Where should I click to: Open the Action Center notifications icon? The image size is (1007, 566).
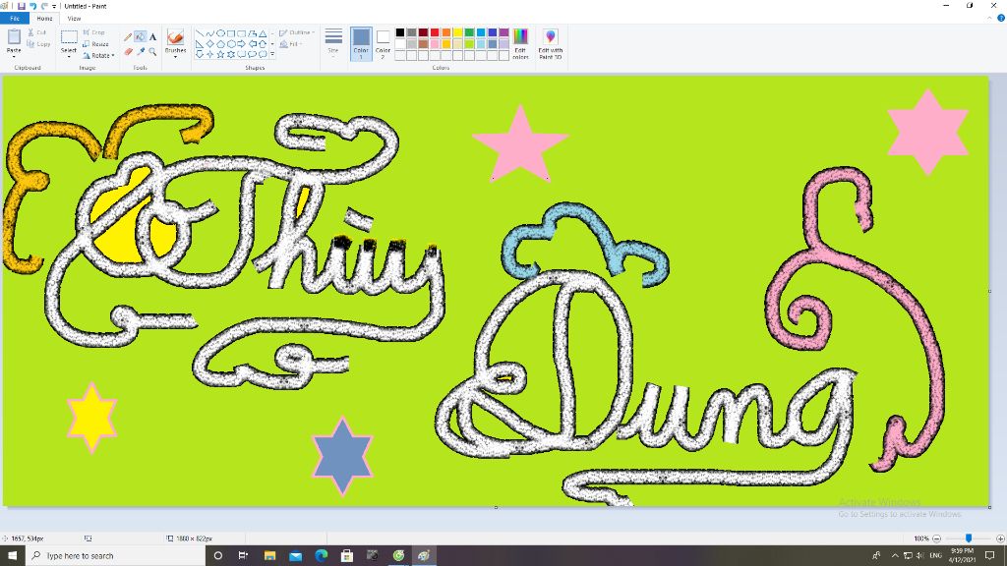click(989, 556)
